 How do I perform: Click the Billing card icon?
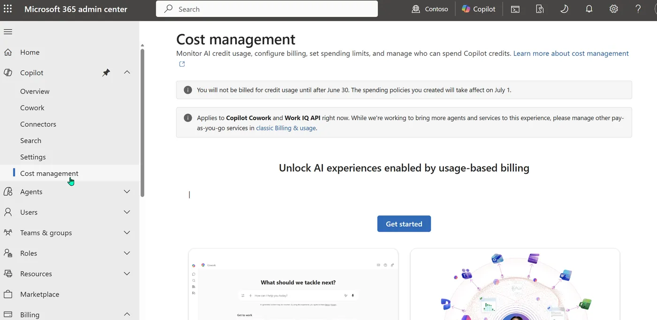coord(8,314)
